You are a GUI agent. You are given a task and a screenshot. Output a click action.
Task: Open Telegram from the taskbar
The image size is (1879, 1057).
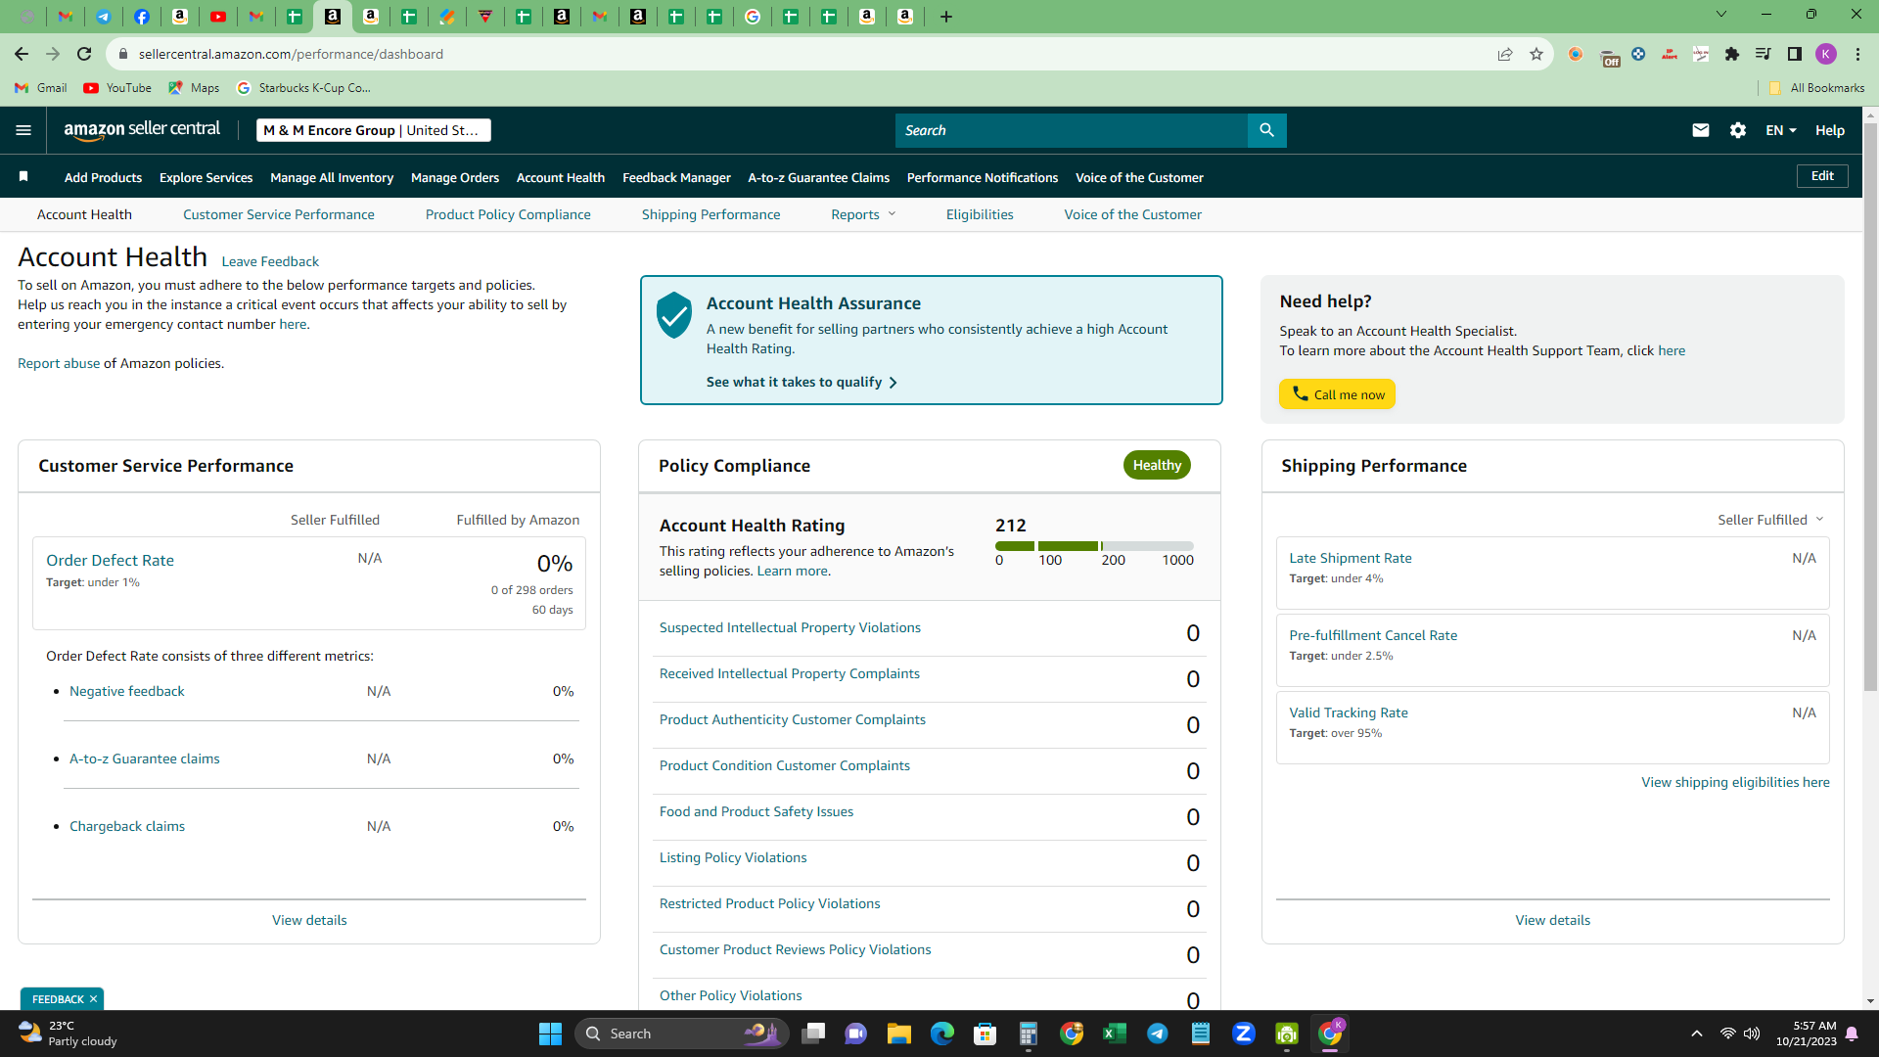click(1158, 1034)
